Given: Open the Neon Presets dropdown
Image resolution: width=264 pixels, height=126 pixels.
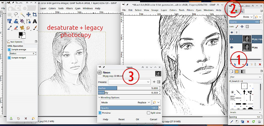Looking at the screenshot, I should [x=129, y=82].
